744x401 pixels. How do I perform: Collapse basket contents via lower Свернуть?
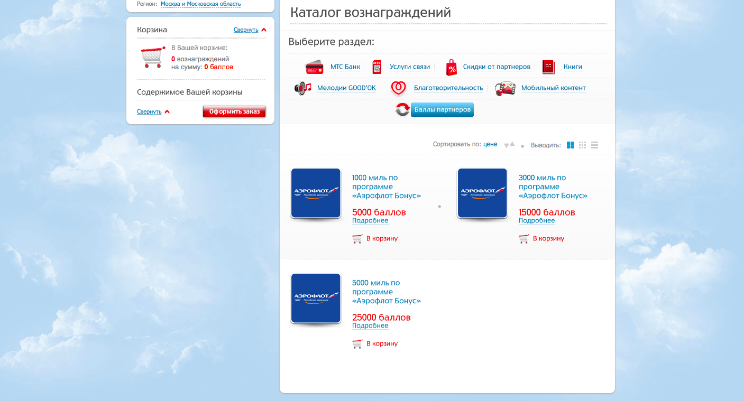click(149, 112)
